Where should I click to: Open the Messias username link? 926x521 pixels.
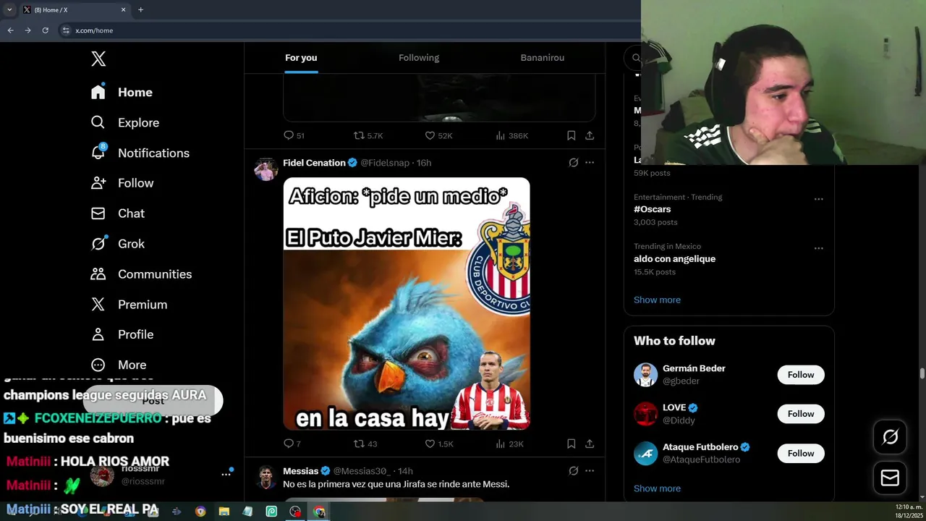point(300,471)
